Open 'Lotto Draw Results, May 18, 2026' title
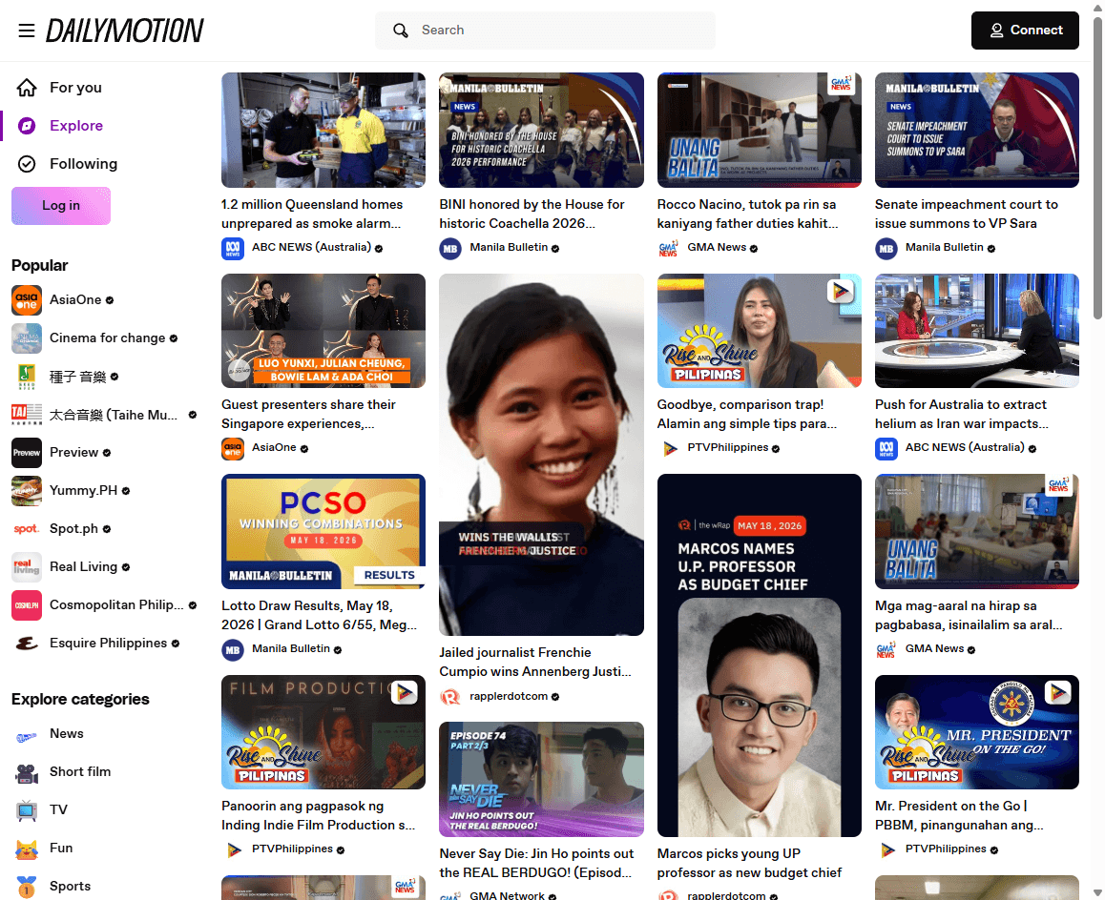Screen dimensions: 1105x900 (x=320, y=616)
